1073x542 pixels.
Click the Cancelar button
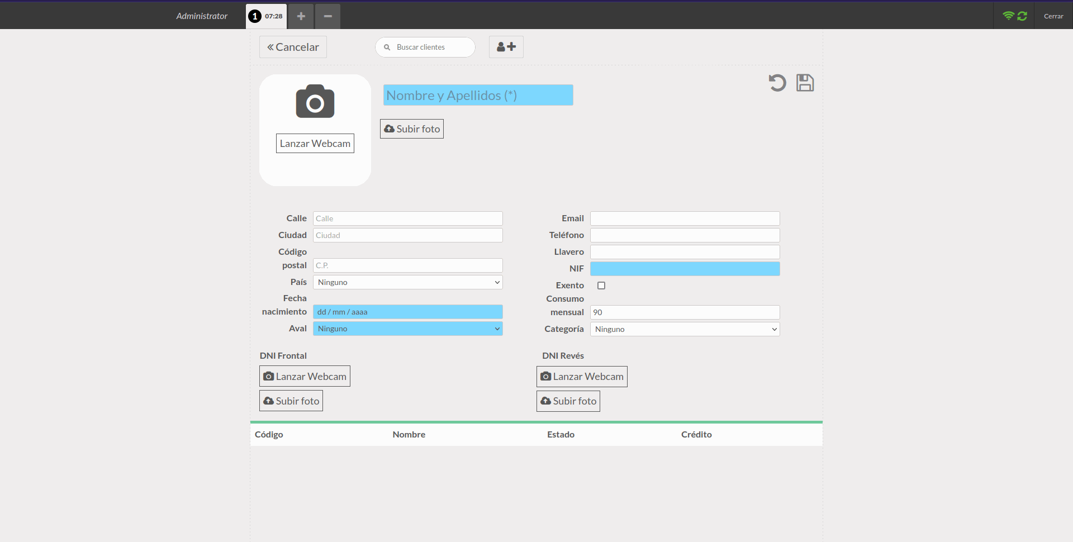click(293, 47)
